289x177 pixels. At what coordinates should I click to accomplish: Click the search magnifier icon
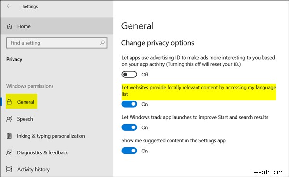click(x=102, y=43)
